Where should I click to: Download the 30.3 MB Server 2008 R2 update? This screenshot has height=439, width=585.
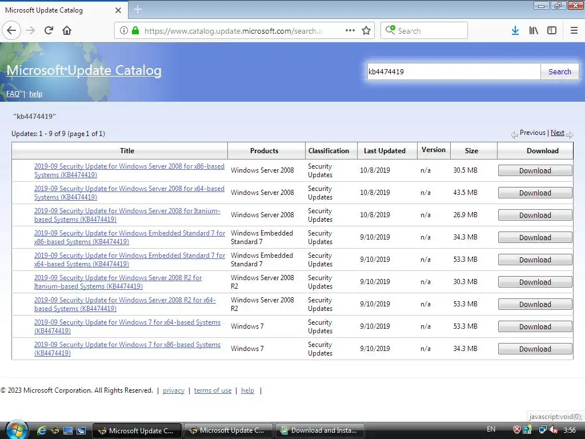coord(535,282)
